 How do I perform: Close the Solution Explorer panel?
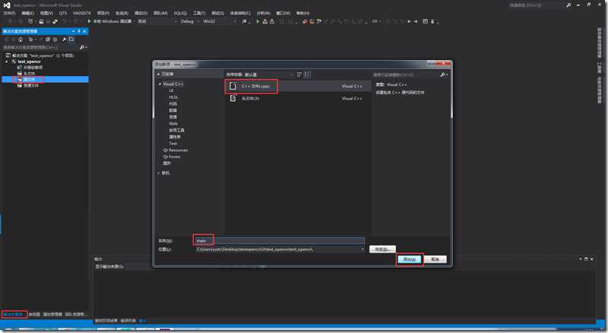pyautogui.click(x=84, y=31)
